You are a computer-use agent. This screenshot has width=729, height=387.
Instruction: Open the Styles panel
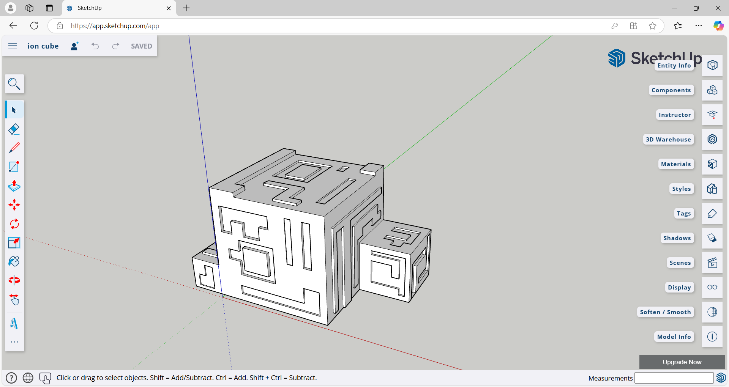(x=712, y=189)
